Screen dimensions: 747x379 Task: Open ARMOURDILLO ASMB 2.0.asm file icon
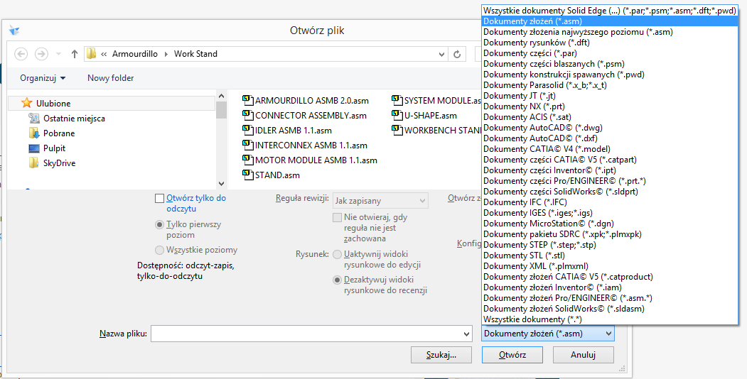coord(247,100)
